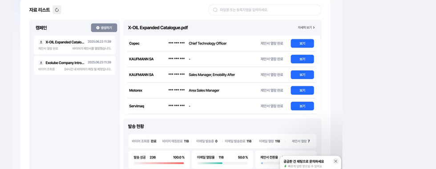Click the lightning icon in chat popup

tap(285, 166)
